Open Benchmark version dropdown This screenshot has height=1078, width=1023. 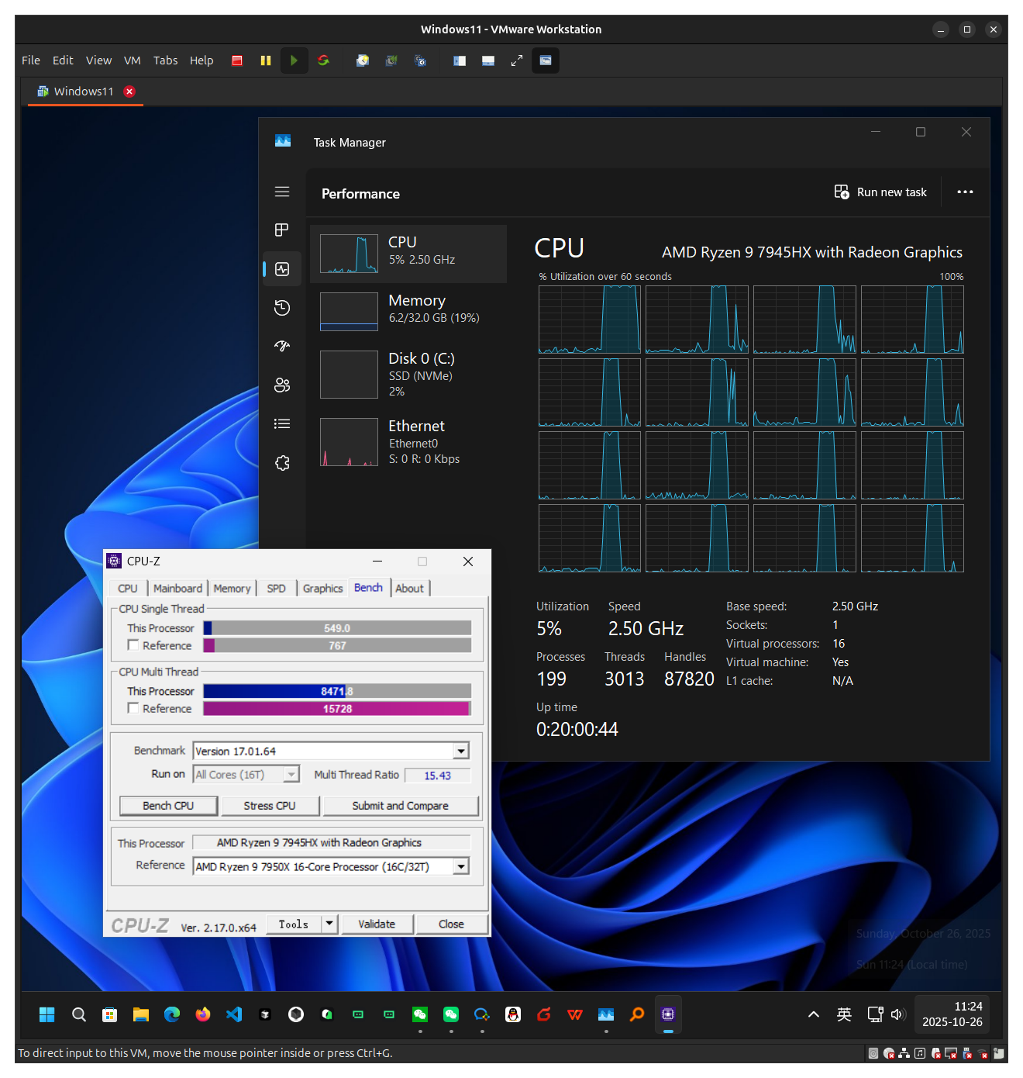[461, 751]
